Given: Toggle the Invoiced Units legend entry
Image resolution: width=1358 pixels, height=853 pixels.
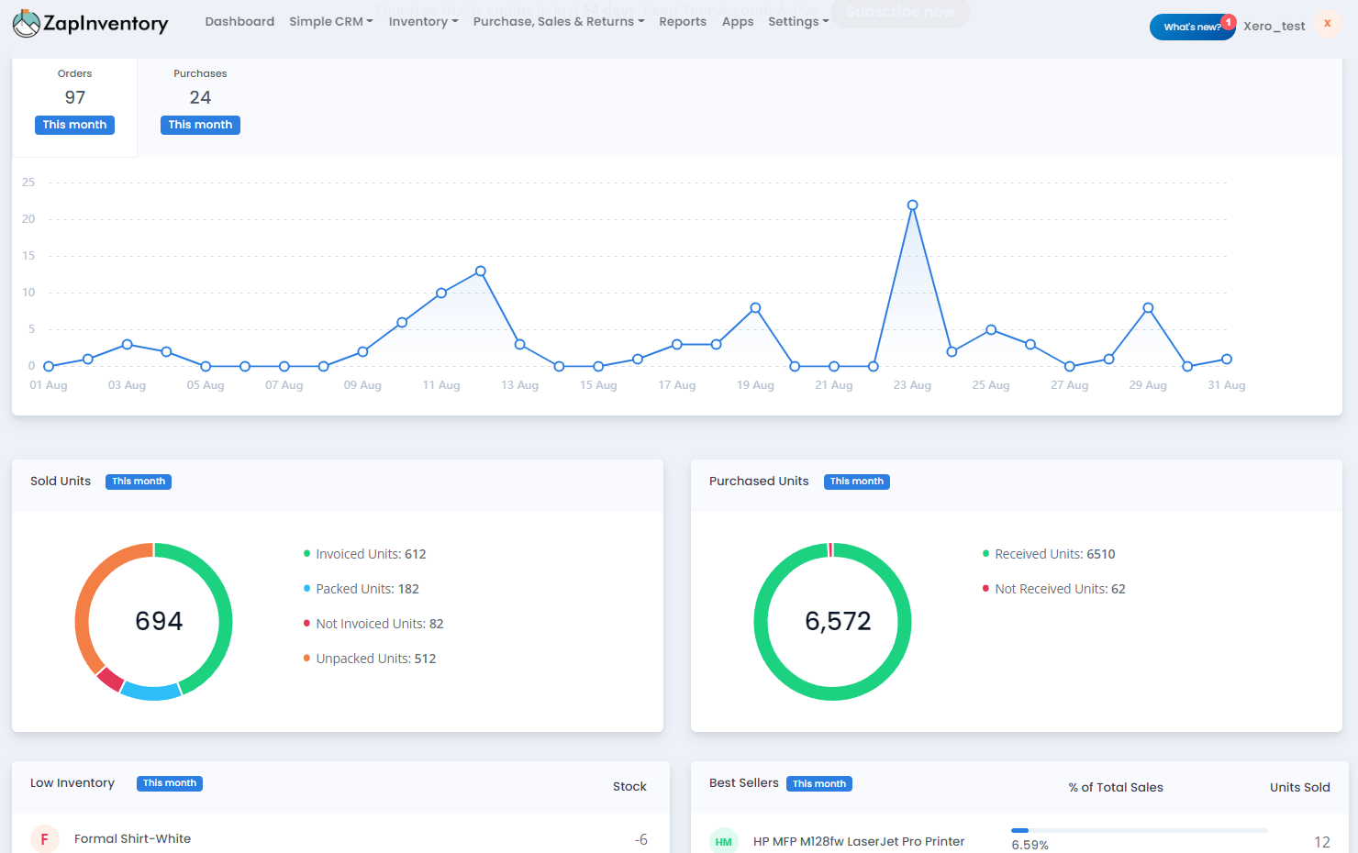Looking at the screenshot, I should (x=364, y=554).
